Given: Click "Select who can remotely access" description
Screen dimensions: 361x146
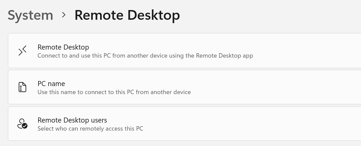Looking at the screenshot, I should point(90,129).
